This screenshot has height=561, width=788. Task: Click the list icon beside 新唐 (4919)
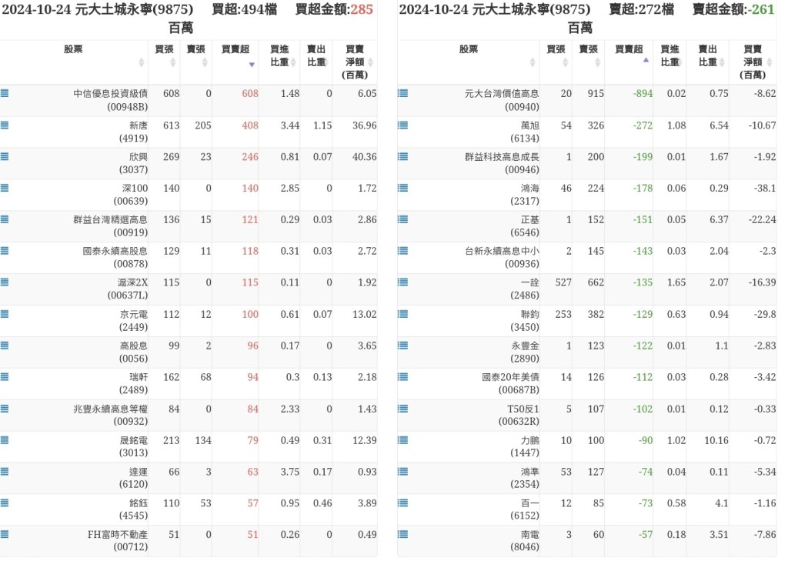5,125
